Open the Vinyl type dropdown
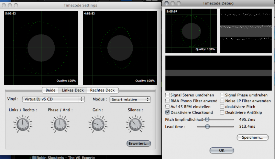The image size is (275, 159). point(53,99)
